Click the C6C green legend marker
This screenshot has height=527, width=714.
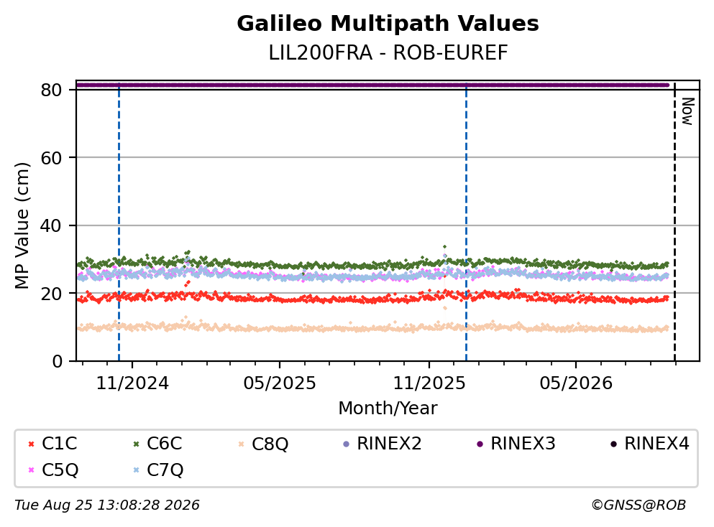tap(136, 444)
